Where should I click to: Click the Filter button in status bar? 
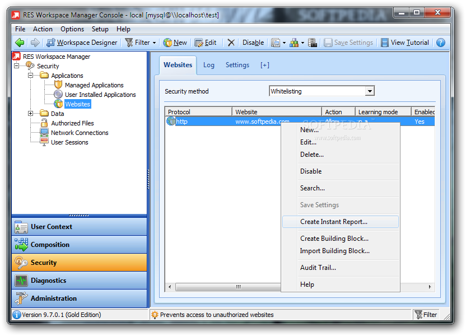tap(426, 315)
